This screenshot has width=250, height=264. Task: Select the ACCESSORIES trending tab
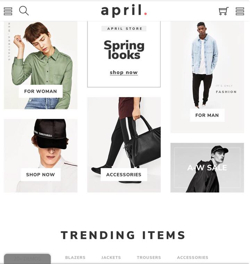[193, 257]
